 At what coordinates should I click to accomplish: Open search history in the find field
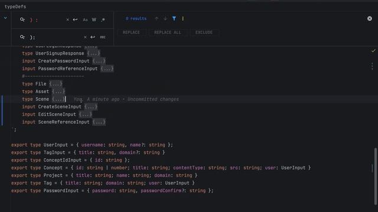[x=22, y=19]
